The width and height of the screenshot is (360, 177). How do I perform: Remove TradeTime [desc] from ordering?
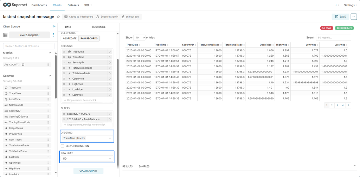84,138
